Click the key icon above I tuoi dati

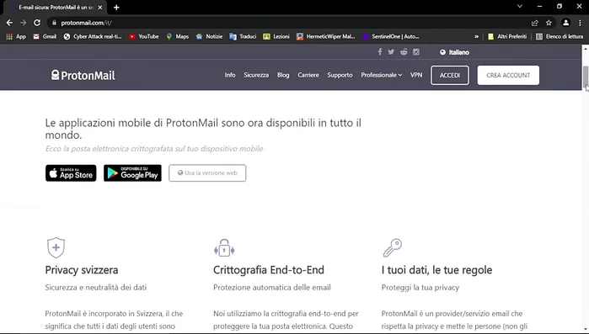pos(393,248)
